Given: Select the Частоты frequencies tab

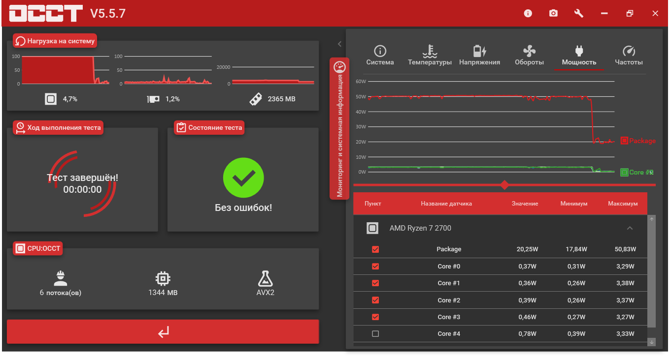Looking at the screenshot, I should click(629, 56).
